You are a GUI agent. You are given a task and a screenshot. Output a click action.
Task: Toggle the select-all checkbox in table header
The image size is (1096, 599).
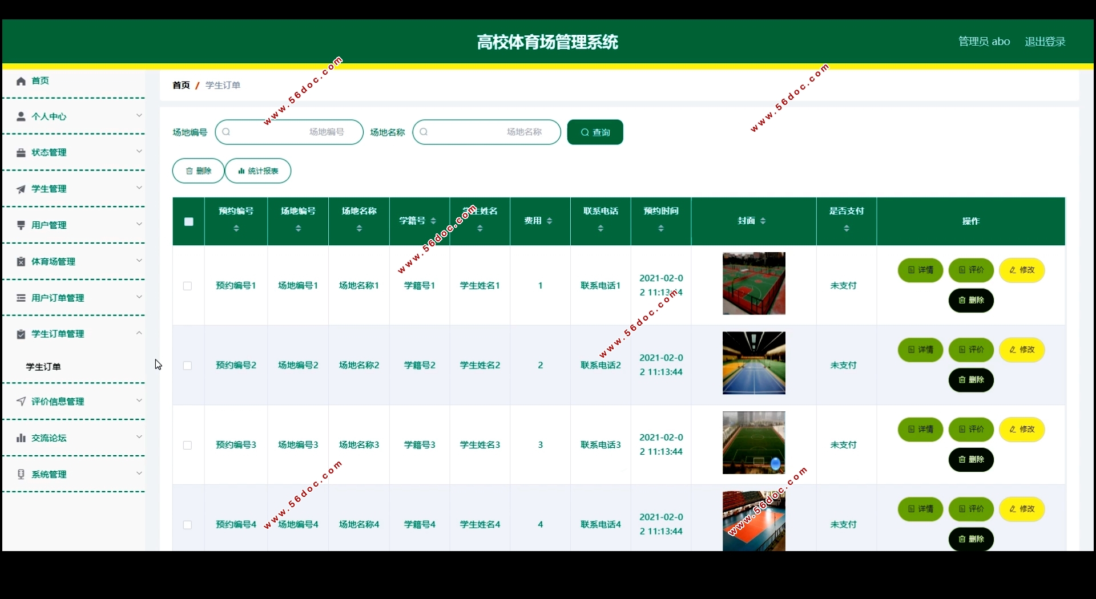(189, 222)
